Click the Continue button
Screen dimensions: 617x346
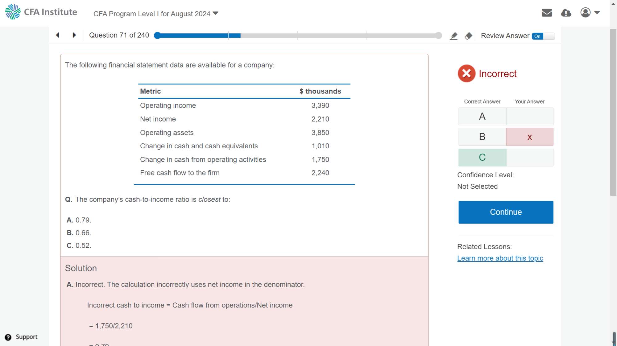[506, 212]
